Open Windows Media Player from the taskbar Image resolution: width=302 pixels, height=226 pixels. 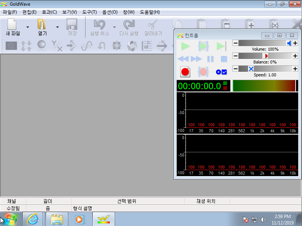[x=79, y=219]
